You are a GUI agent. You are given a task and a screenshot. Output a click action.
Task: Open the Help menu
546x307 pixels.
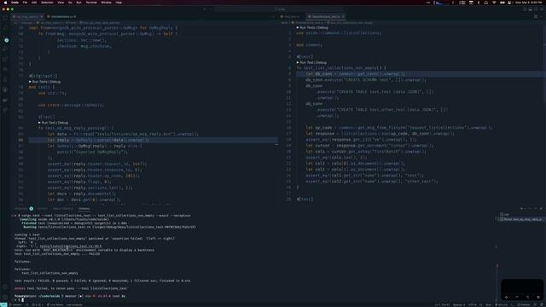click(x=119, y=3)
